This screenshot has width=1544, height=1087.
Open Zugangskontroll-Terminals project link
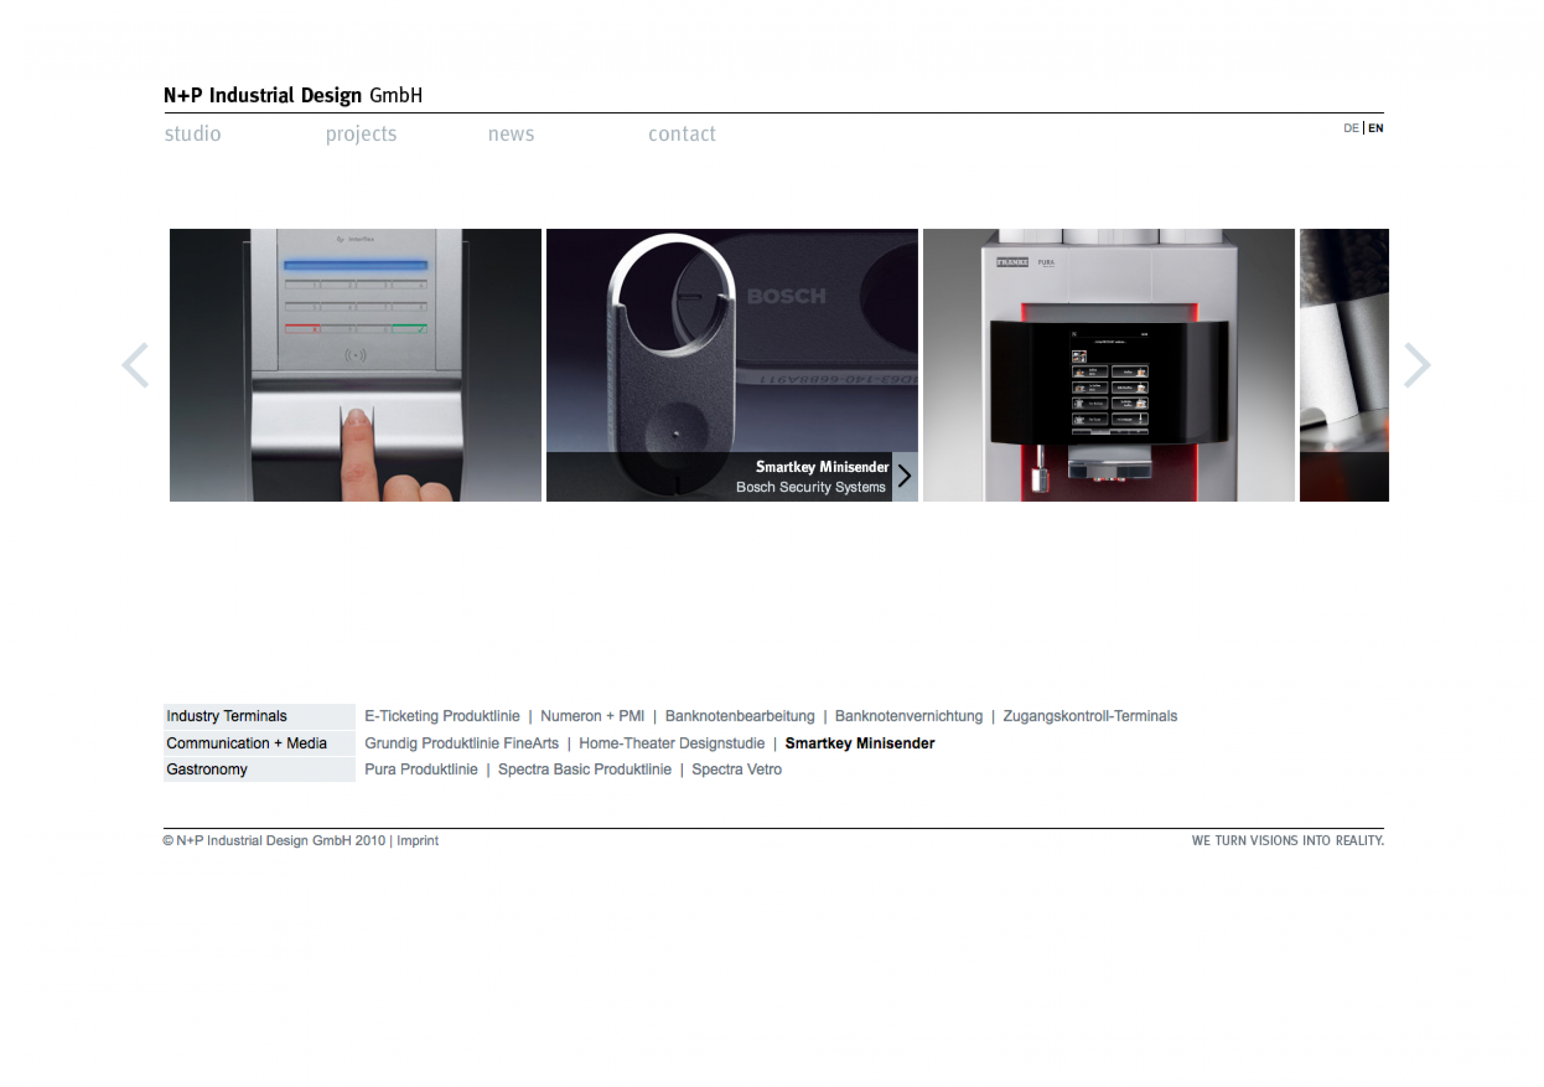(1089, 716)
